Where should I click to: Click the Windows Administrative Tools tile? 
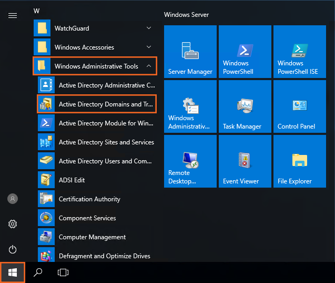tap(190, 106)
